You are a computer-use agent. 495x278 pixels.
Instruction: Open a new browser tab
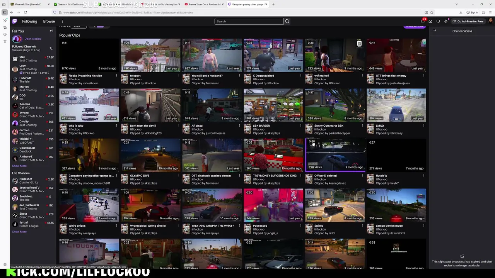click(x=273, y=4)
